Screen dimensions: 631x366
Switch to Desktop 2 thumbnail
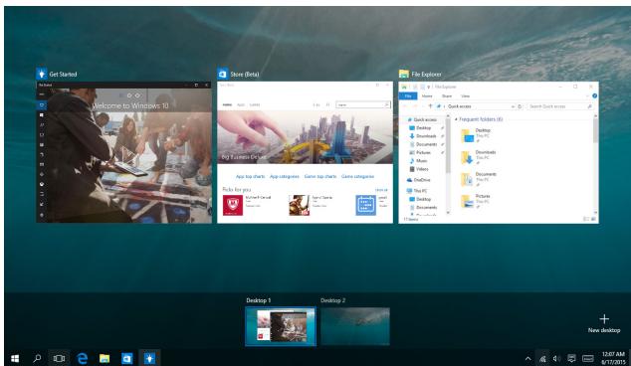355,326
